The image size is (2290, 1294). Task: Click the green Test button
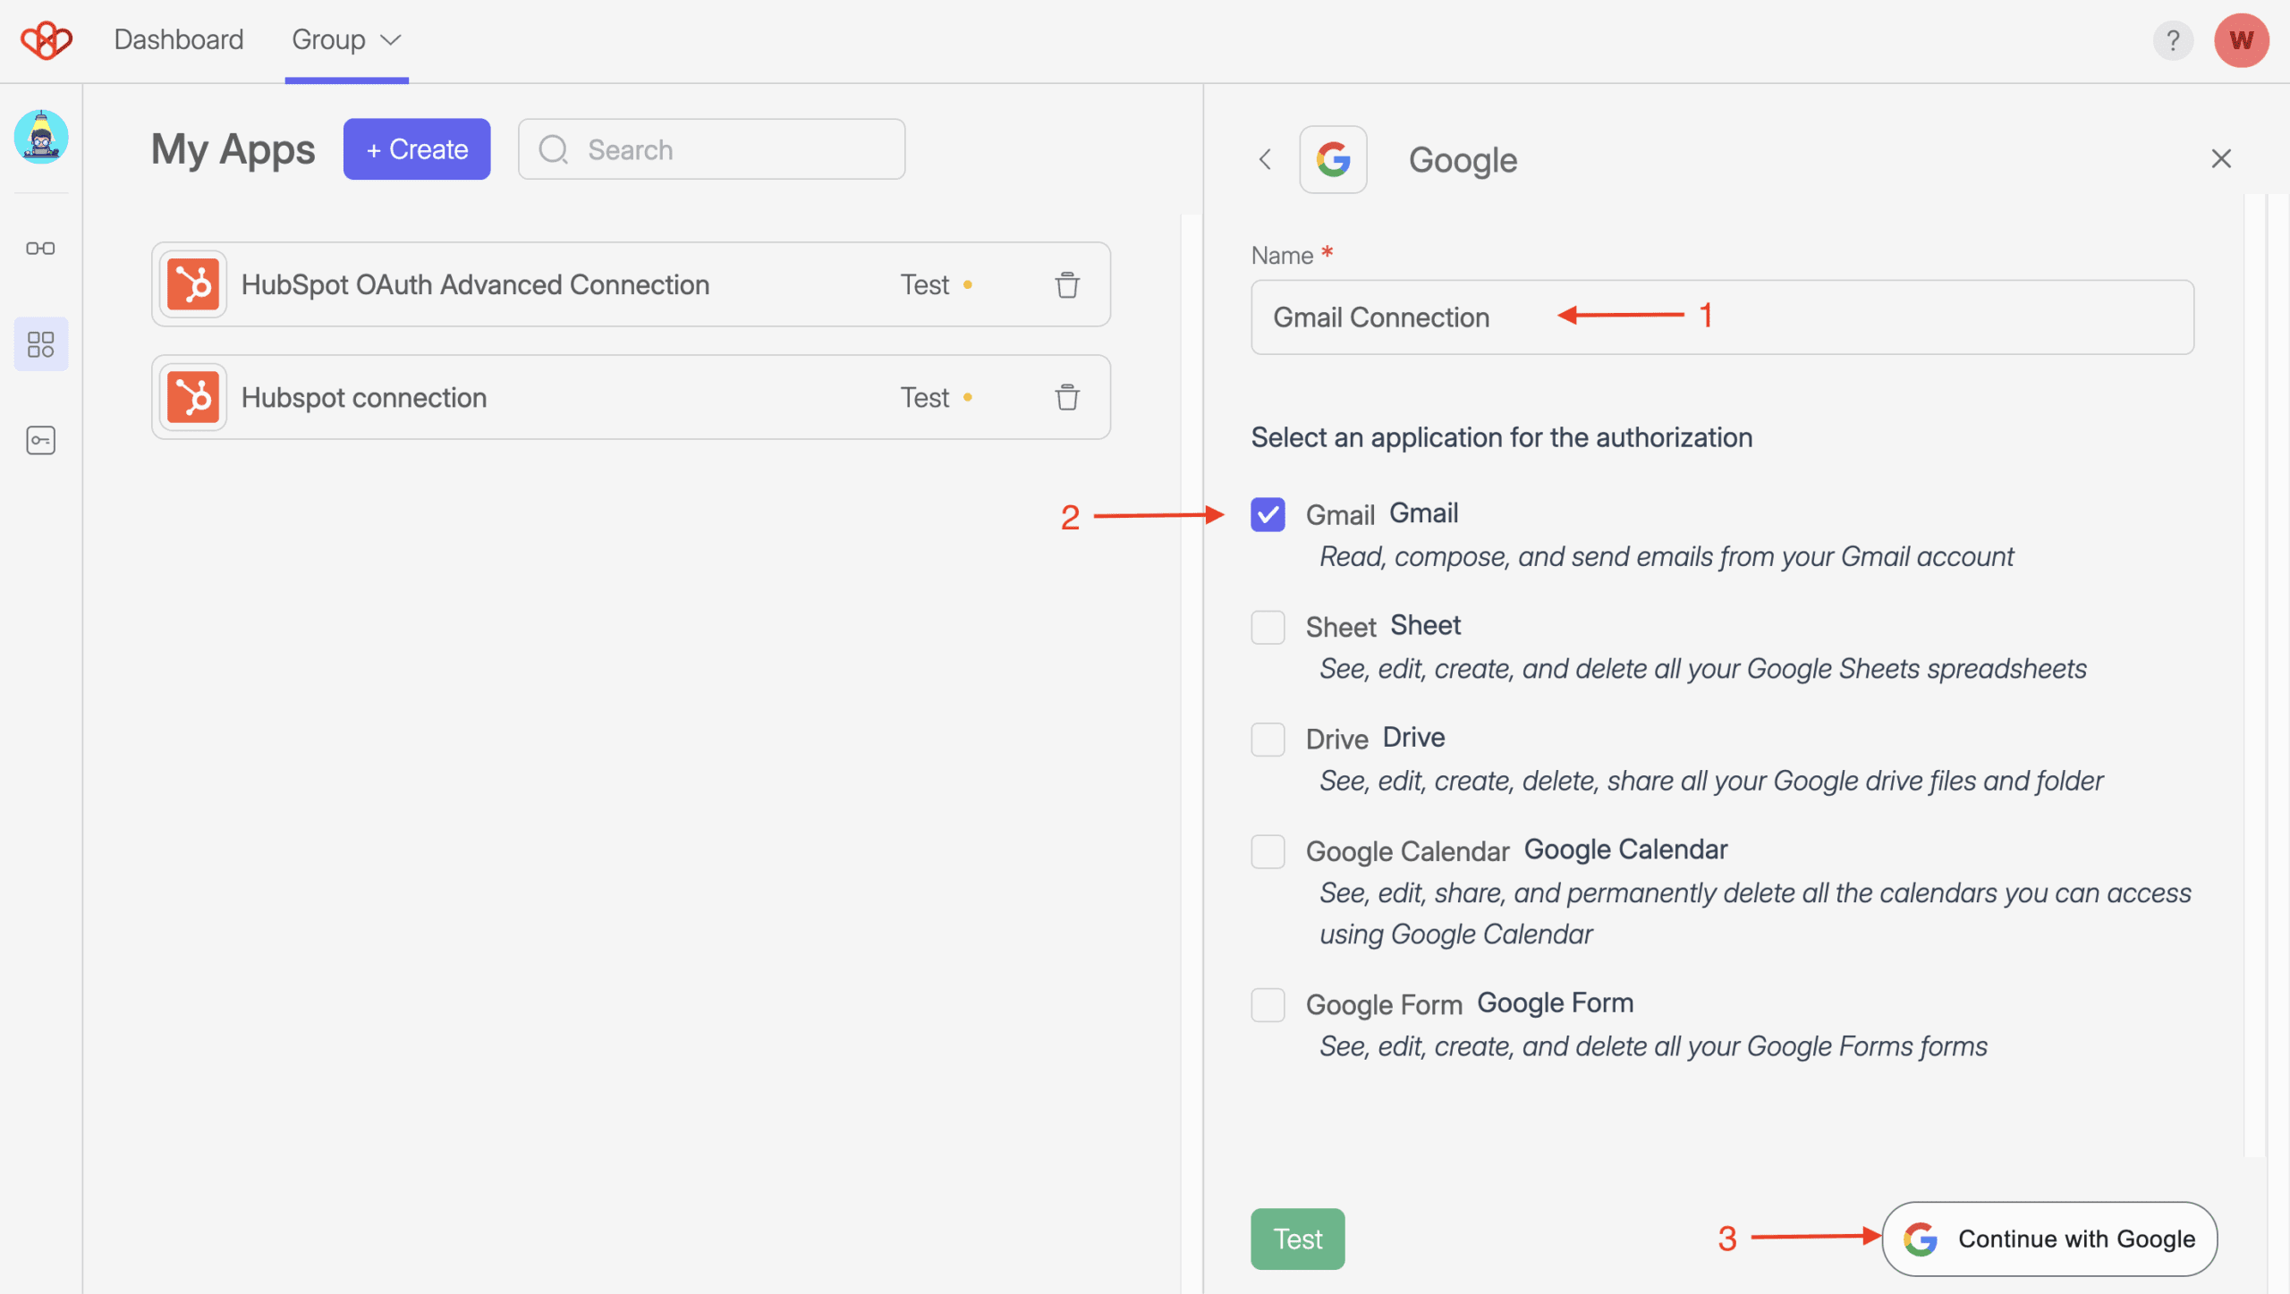tap(1297, 1239)
